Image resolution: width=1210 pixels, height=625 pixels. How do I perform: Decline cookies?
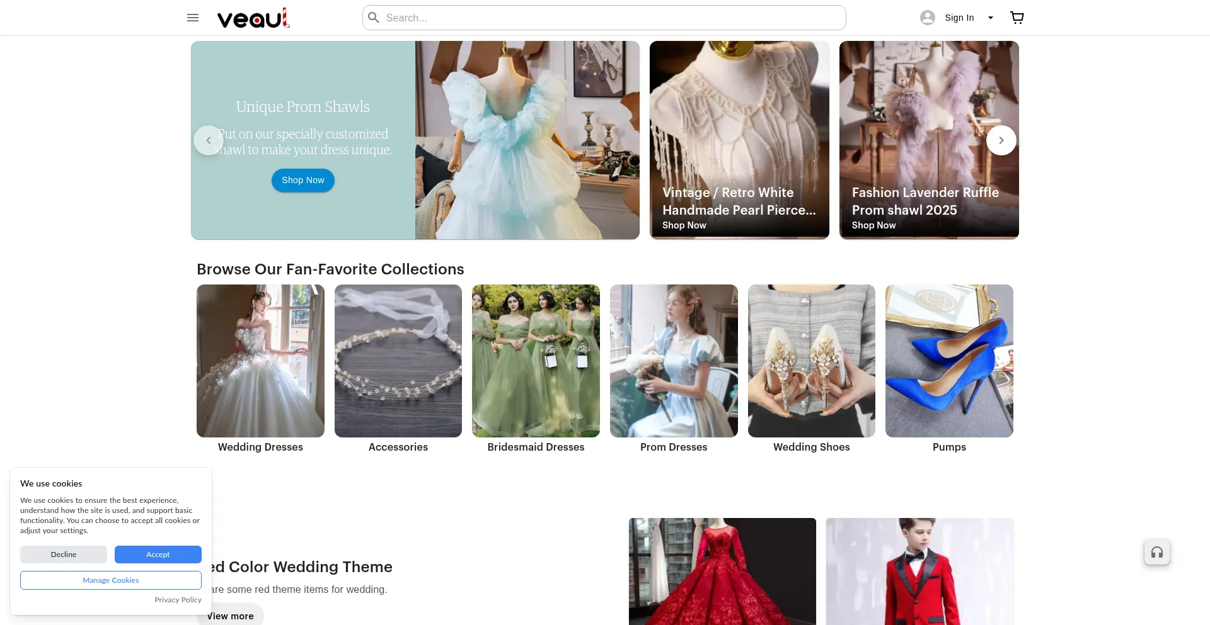64,555
